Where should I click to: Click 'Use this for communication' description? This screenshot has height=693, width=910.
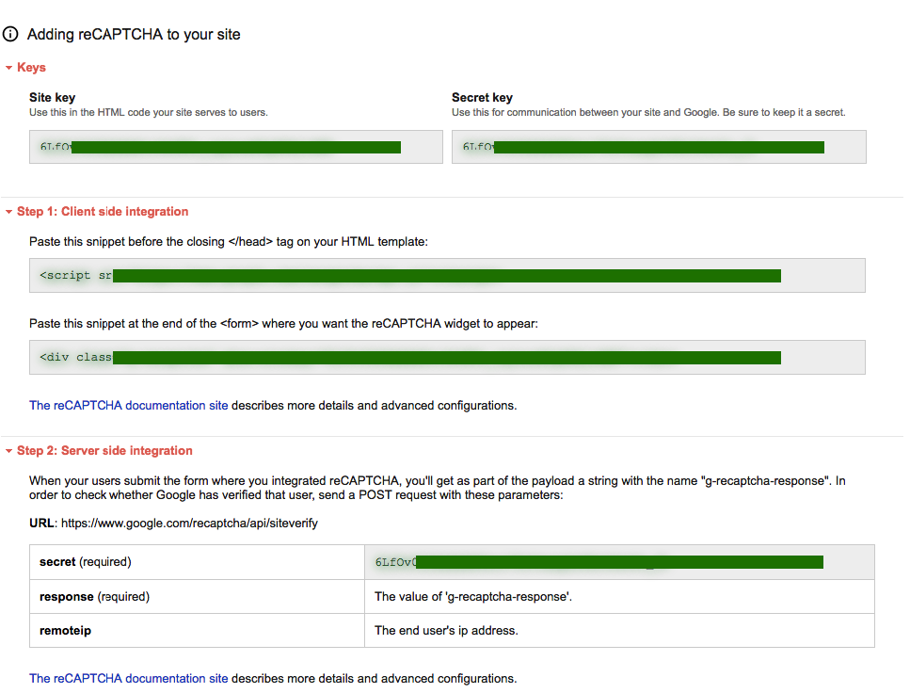point(648,112)
